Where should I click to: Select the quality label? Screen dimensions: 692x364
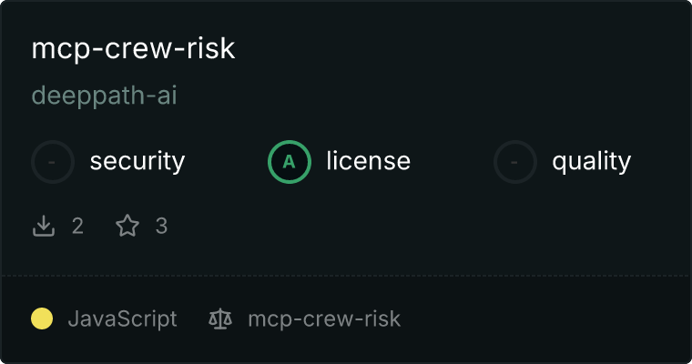(591, 162)
